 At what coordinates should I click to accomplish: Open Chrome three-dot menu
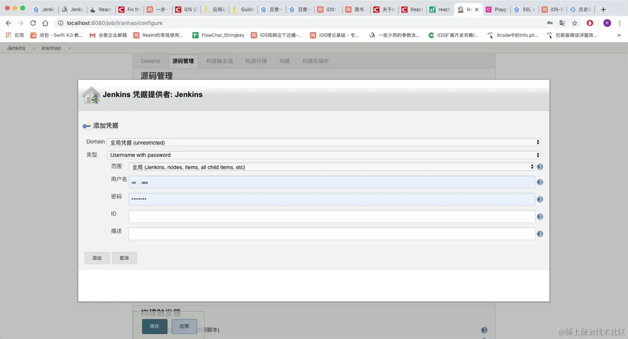tap(620, 23)
